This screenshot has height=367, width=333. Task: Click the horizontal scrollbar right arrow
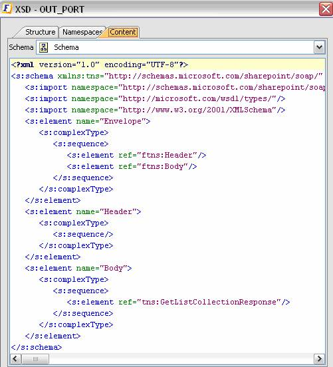[x=319, y=358]
